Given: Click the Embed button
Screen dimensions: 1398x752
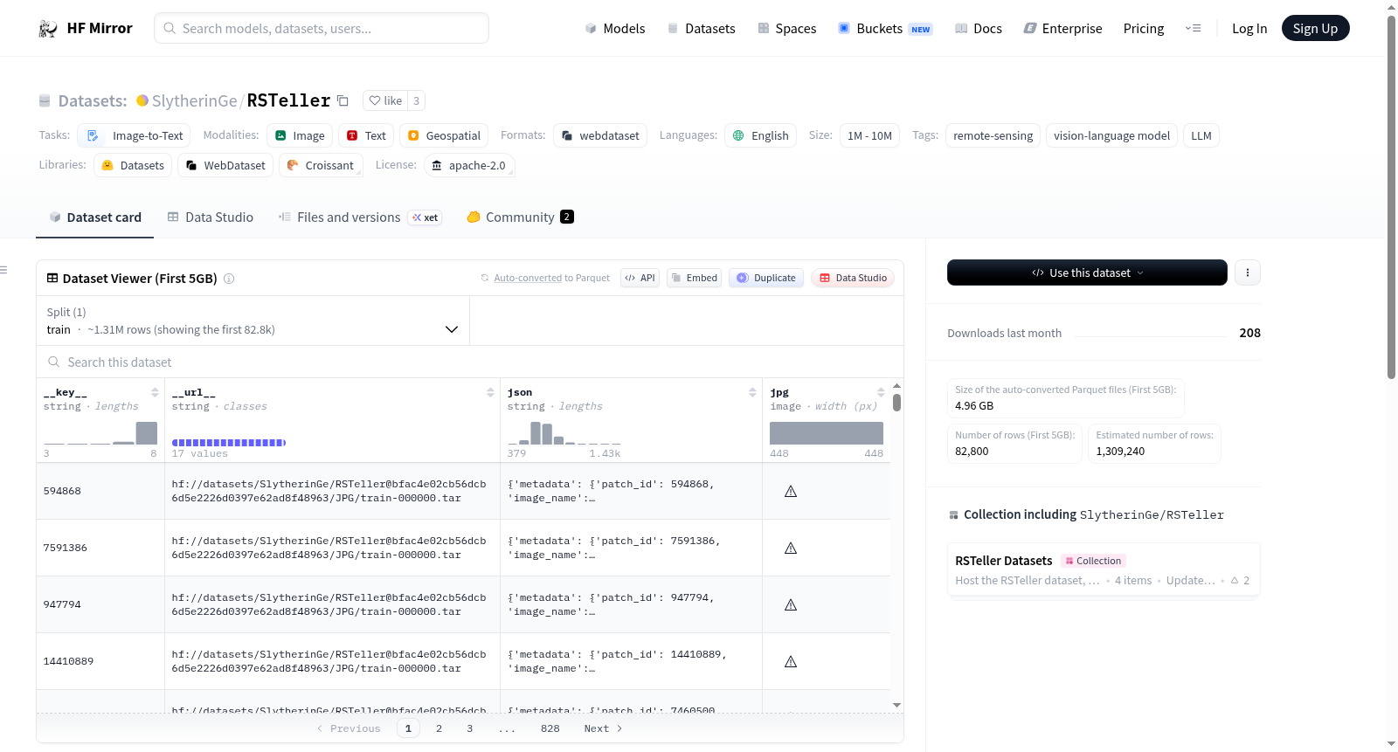Looking at the screenshot, I should click(694, 278).
